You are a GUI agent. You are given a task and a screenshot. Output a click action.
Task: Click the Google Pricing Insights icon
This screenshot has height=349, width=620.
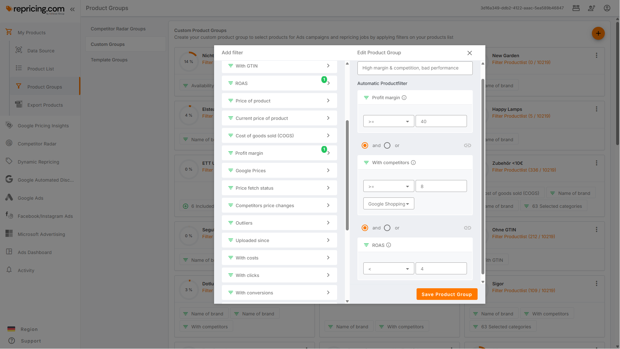[9, 125]
